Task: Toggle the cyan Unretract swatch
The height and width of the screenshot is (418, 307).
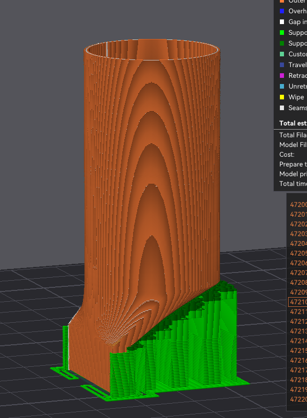Action: click(282, 87)
